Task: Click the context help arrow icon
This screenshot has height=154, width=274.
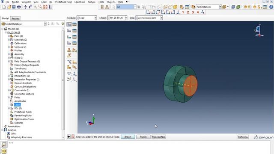Action: click(x=127, y=2)
